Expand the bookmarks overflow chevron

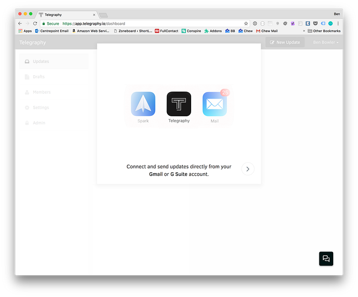304,31
